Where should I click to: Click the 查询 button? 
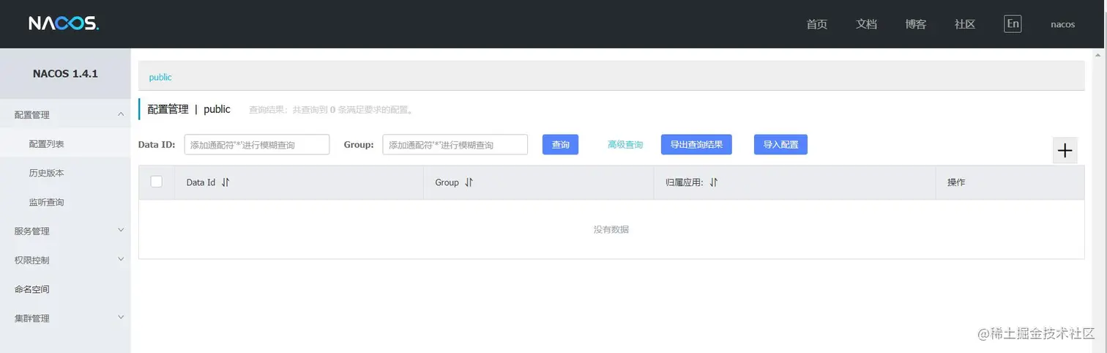(x=560, y=144)
